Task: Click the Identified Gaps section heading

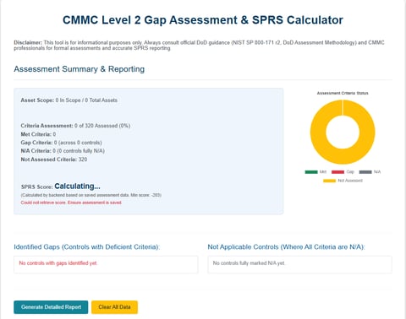Action: tap(87, 247)
